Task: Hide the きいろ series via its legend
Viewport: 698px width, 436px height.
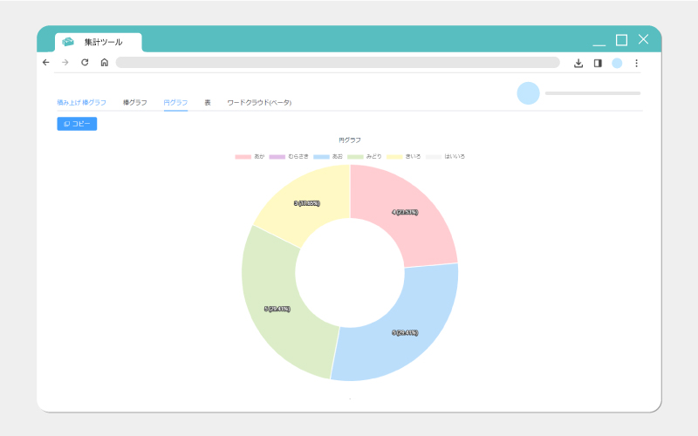Action: click(x=404, y=157)
